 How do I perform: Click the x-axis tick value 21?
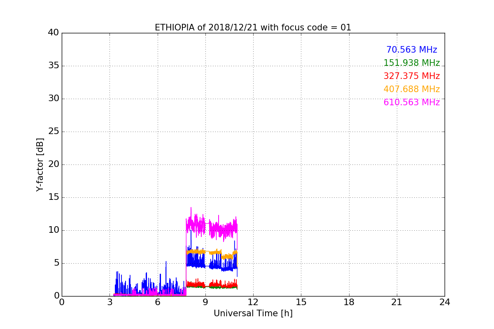[x=397, y=302]
